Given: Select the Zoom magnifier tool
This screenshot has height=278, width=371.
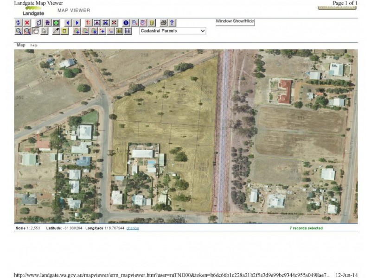Looking at the screenshot, I should pos(18,31).
